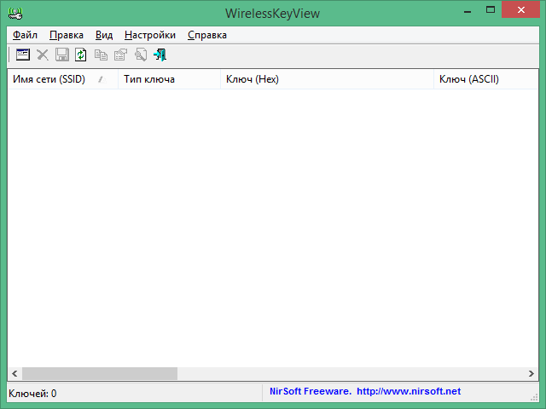Open the Вид menu
The image size is (546, 409).
(x=104, y=35)
